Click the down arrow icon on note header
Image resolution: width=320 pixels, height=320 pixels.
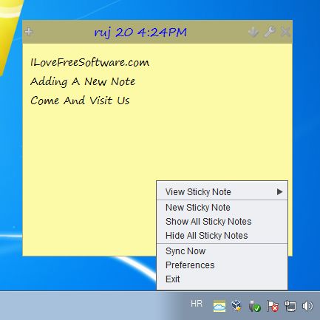253,32
